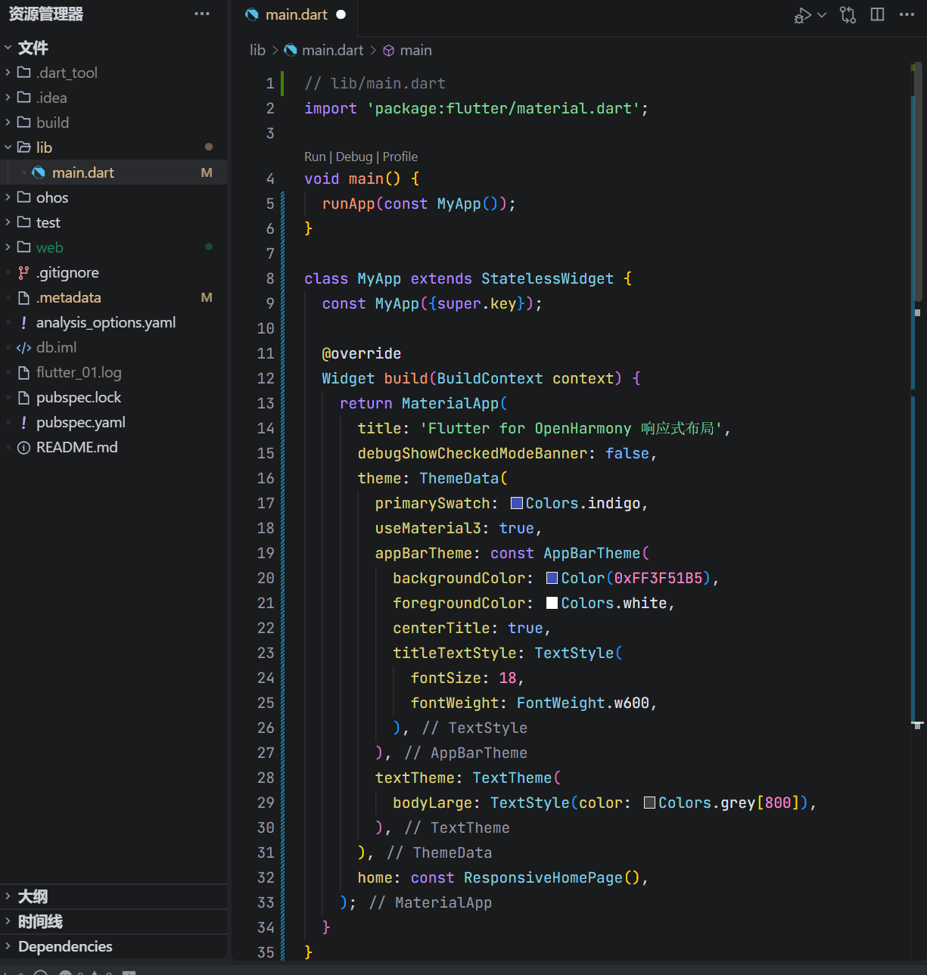Open color picker for Color(0xFF3F51B5) swatch

click(552, 578)
